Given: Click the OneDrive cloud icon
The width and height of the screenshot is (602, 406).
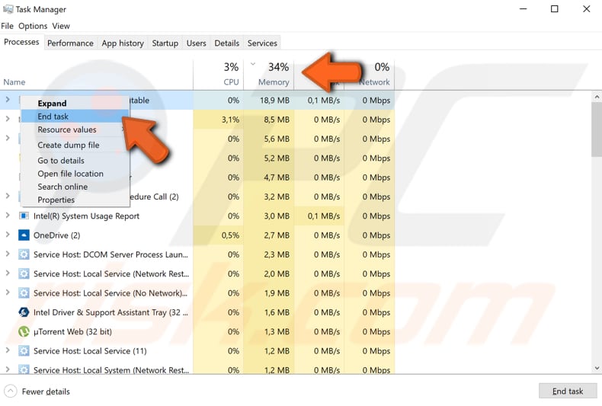Looking at the screenshot, I should tap(24, 235).
